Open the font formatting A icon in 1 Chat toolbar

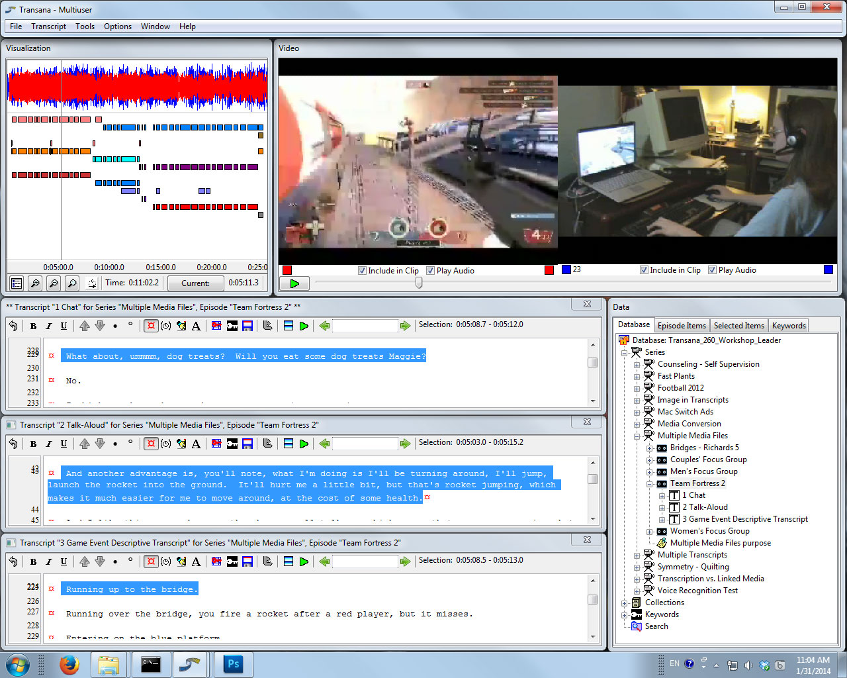click(x=196, y=326)
